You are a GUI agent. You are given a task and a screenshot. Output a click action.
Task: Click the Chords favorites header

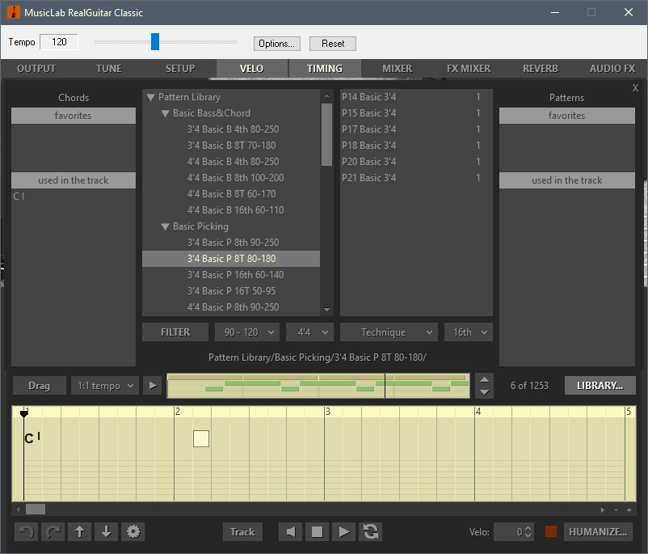pyautogui.click(x=74, y=116)
